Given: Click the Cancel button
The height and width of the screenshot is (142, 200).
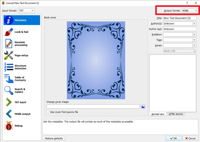Looking at the screenshot, I should click(x=190, y=138).
